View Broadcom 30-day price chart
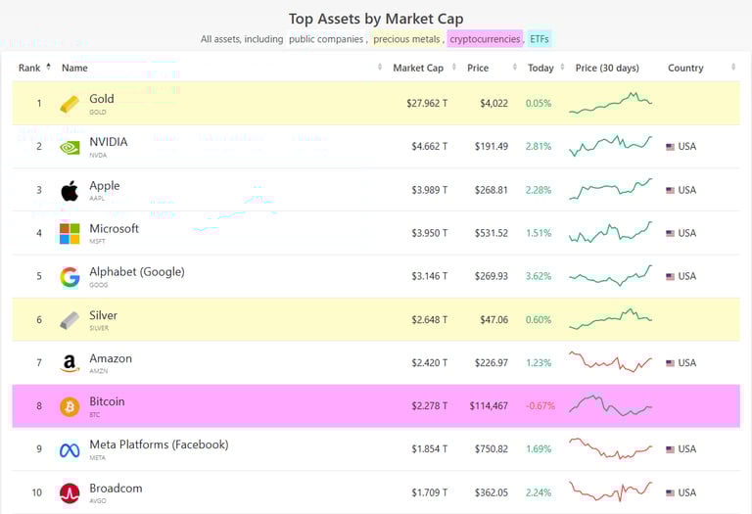752x514 pixels. [611, 491]
